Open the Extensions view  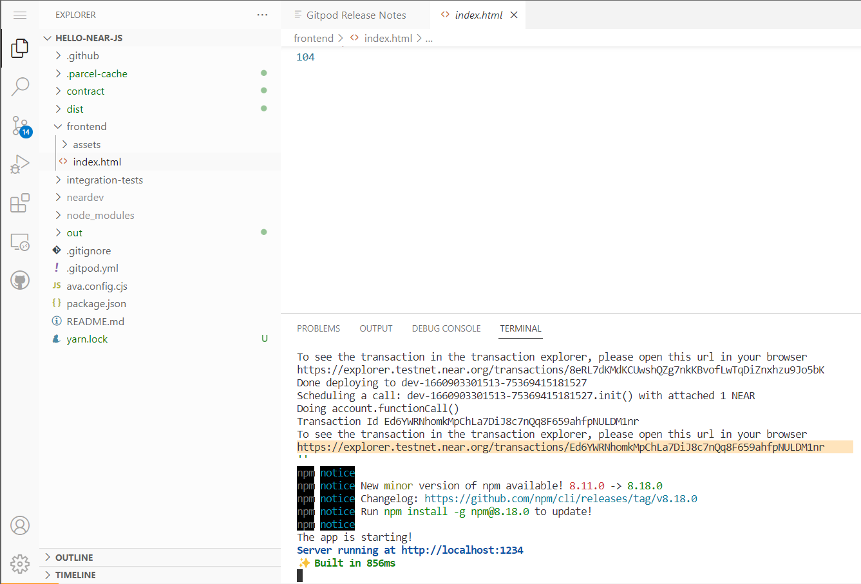click(20, 203)
